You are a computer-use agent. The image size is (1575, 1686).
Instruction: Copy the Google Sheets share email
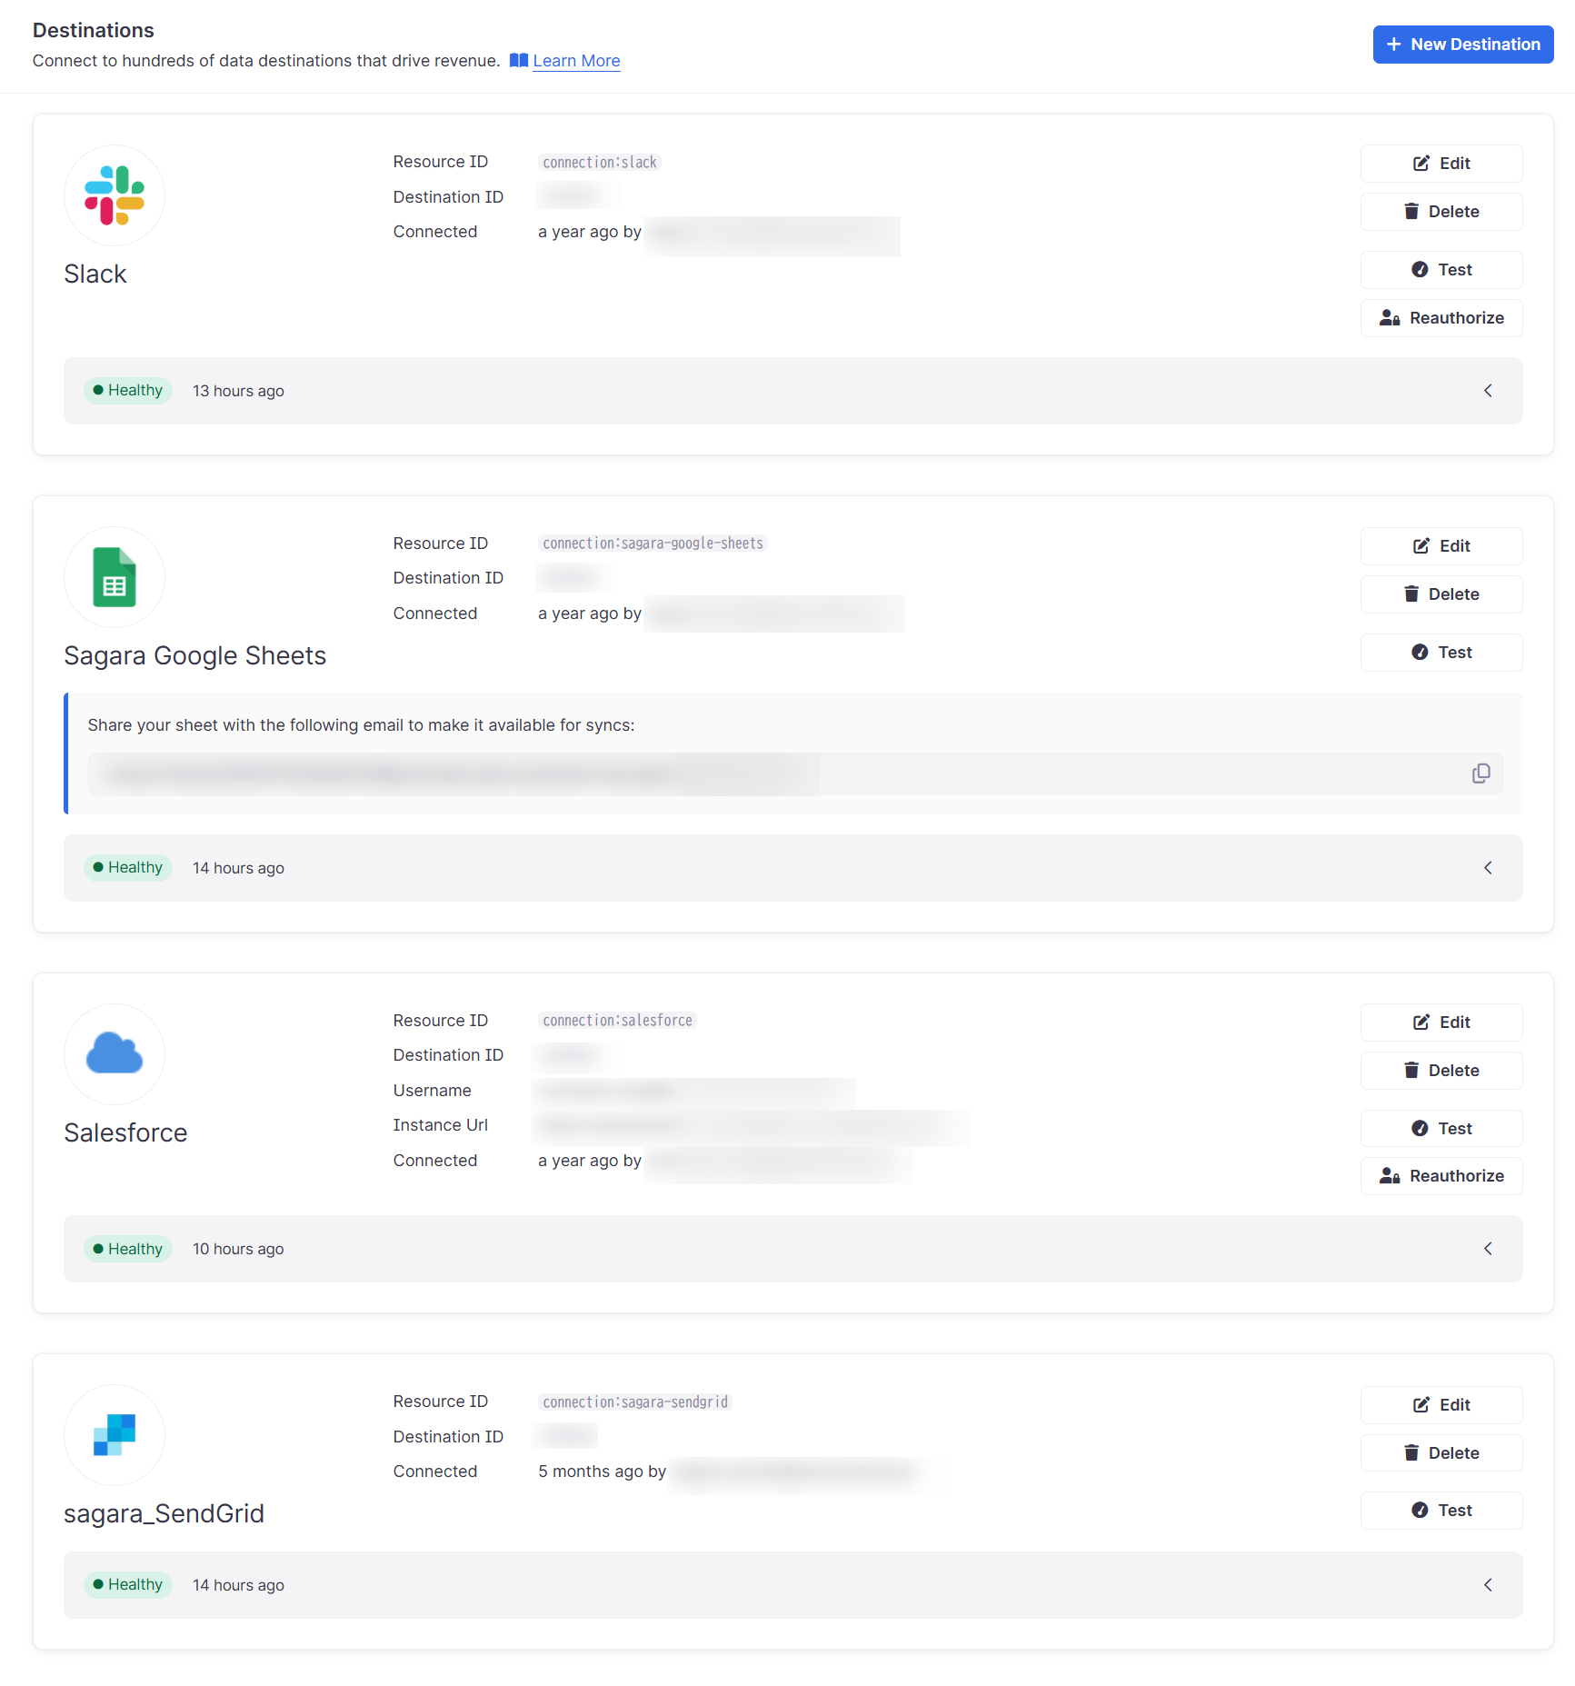1480,773
